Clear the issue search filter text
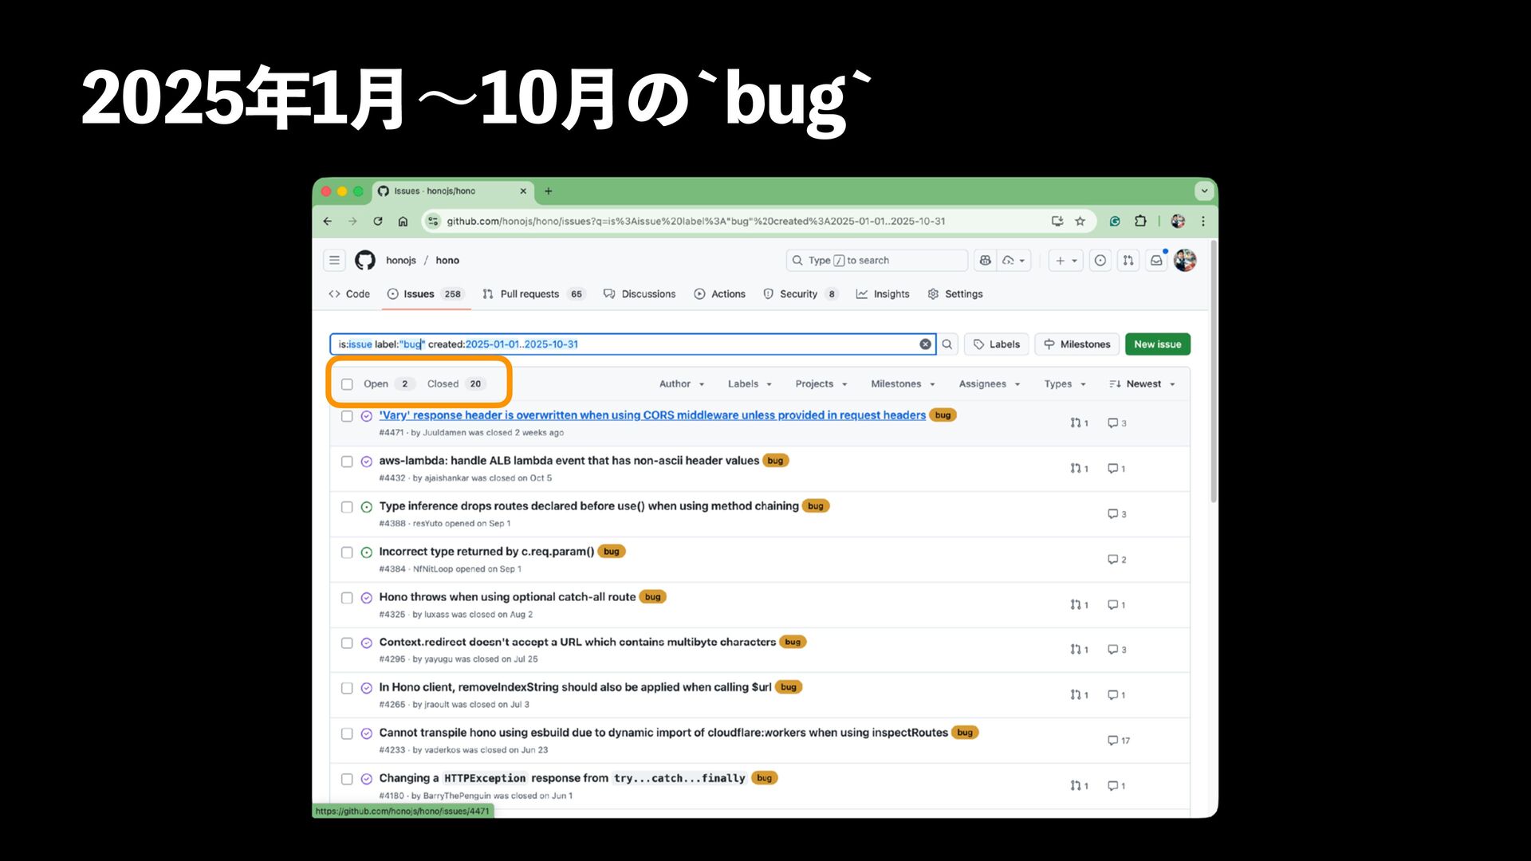The image size is (1531, 861). pyautogui.click(x=925, y=344)
